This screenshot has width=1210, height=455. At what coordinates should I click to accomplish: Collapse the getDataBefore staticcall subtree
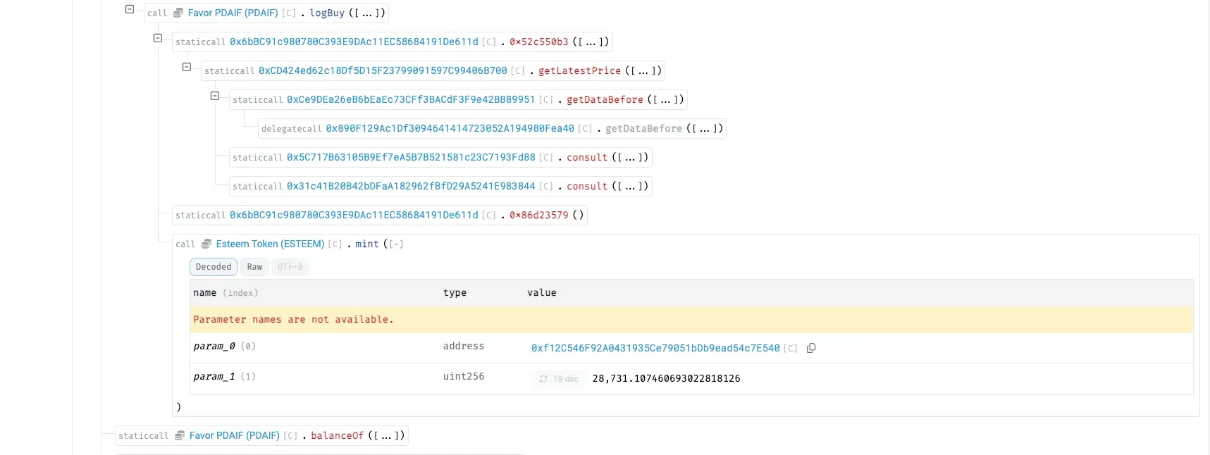[x=215, y=96]
